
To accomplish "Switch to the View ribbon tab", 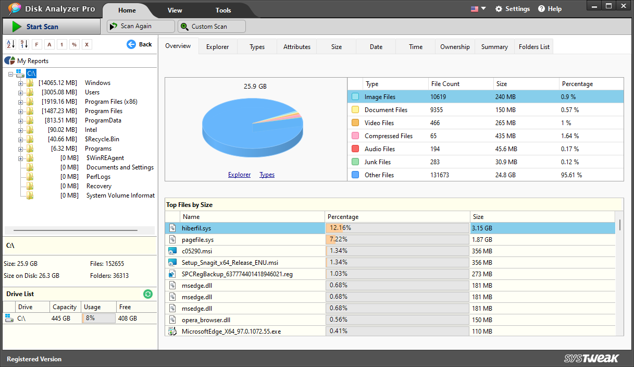I will [175, 10].
